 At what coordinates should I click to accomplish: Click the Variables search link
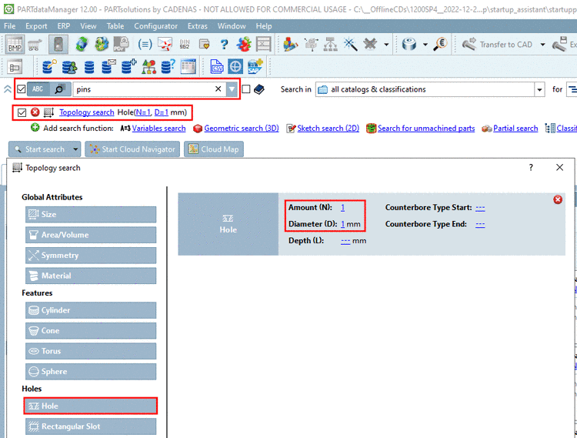click(158, 128)
